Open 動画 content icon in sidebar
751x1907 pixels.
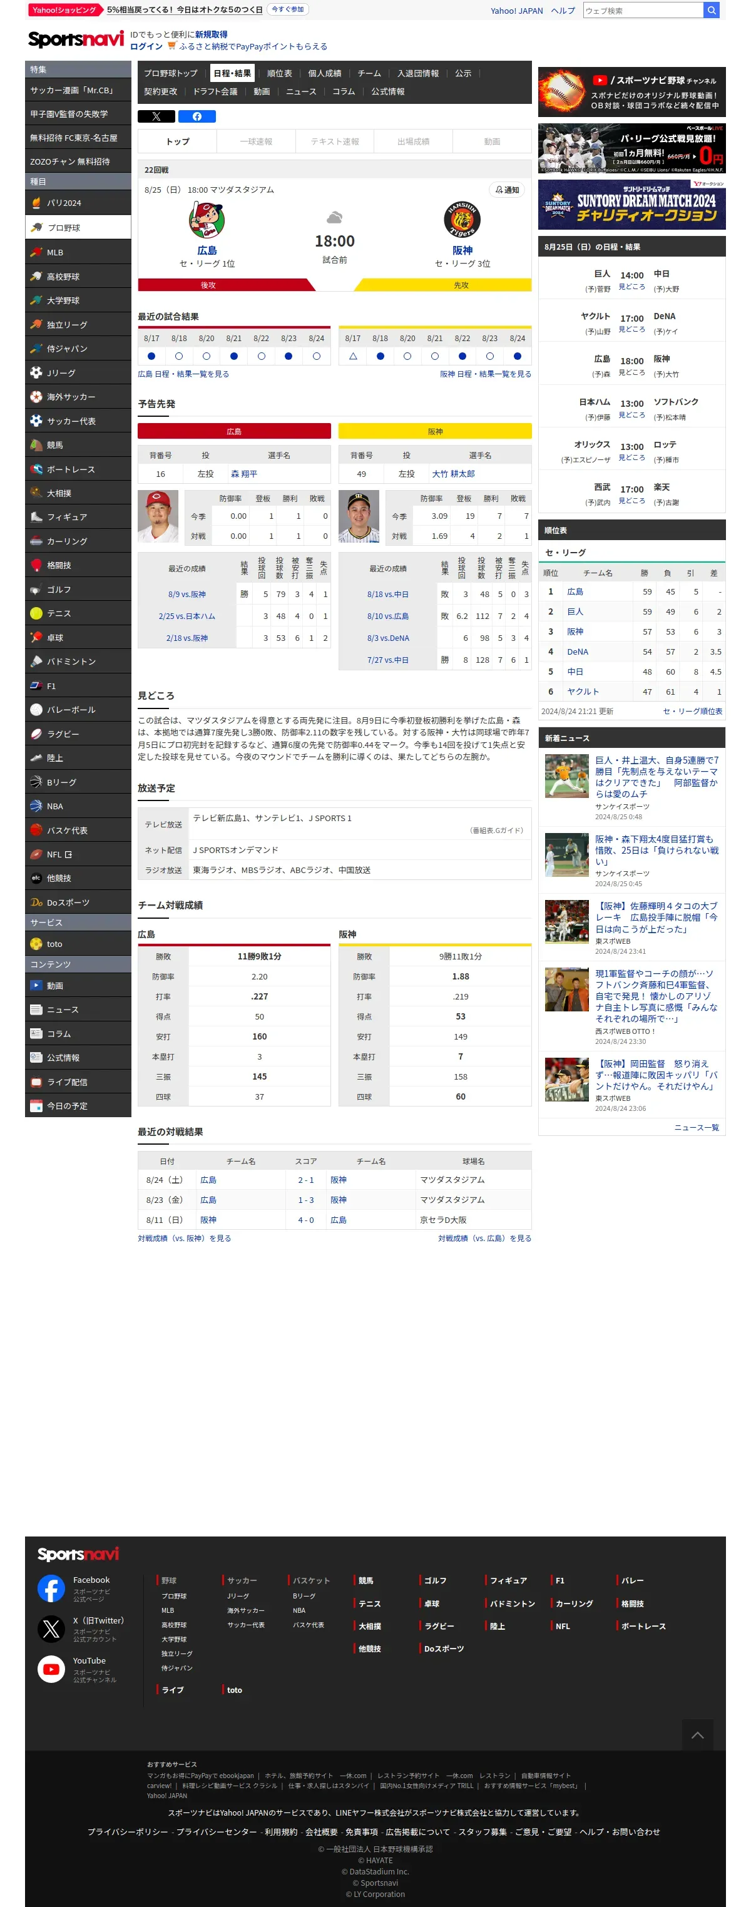(36, 985)
